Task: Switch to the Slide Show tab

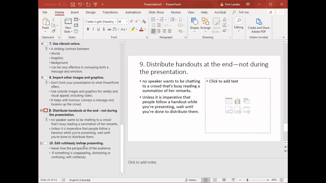Action: coord(156,12)
